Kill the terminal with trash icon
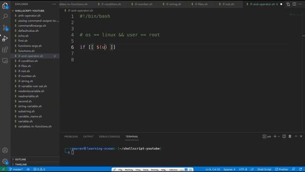305x172 pixels. click(x=290, y=136)
